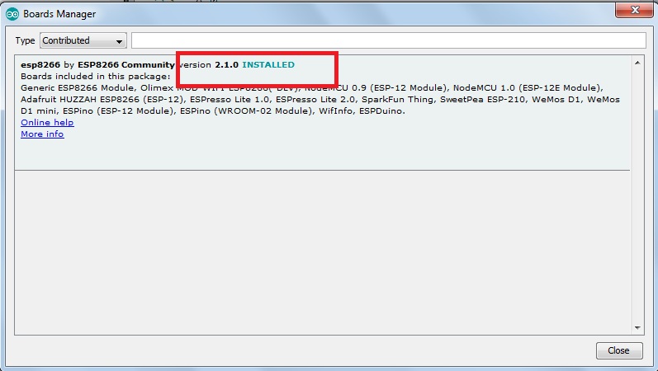Open the More info link

click(42, 134)
